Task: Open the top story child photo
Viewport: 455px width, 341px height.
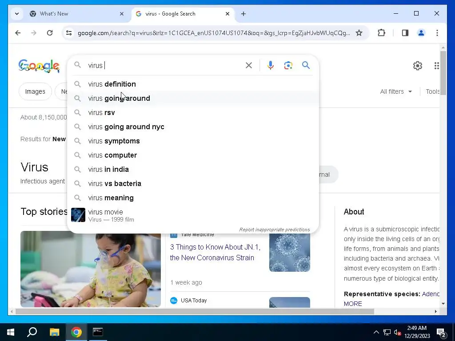Action: [x=91, y=269]
